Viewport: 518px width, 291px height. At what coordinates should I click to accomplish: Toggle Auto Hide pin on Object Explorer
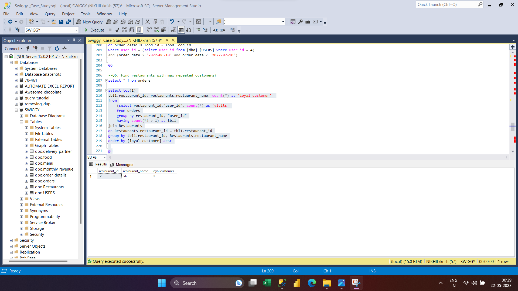[74, 40]
